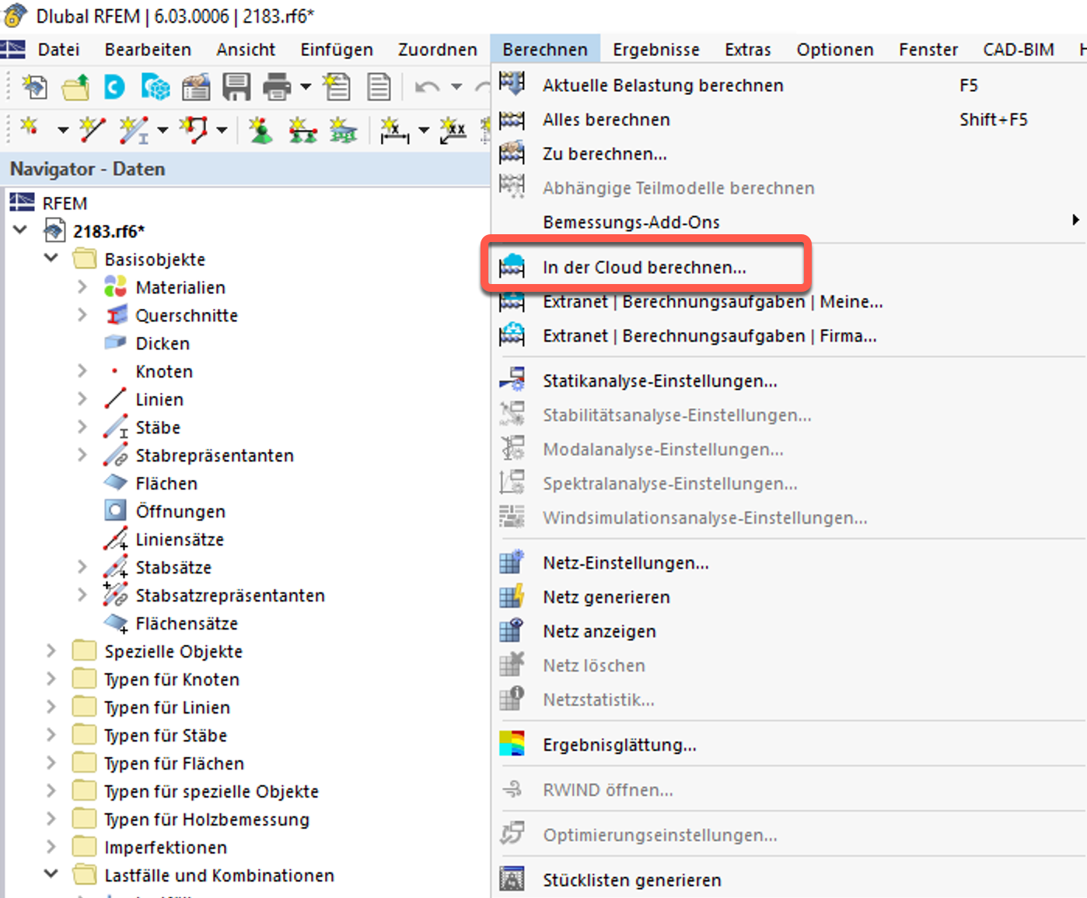1087x898 pixels.
Task: Open the Dimension tool dropdown arrow
Action: 424,130
